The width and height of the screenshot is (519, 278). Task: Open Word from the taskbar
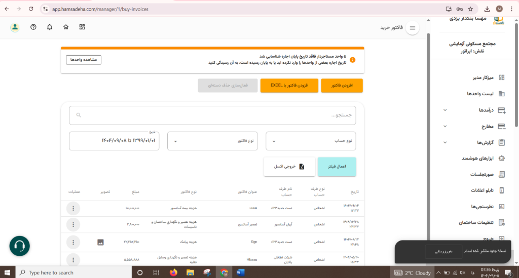click(241, 273)
